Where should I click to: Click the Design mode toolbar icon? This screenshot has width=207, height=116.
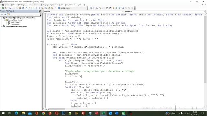(42, 8)
